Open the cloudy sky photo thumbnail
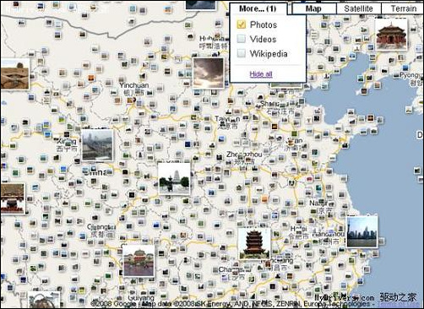The image size is (424, 309). pos(209,73)
